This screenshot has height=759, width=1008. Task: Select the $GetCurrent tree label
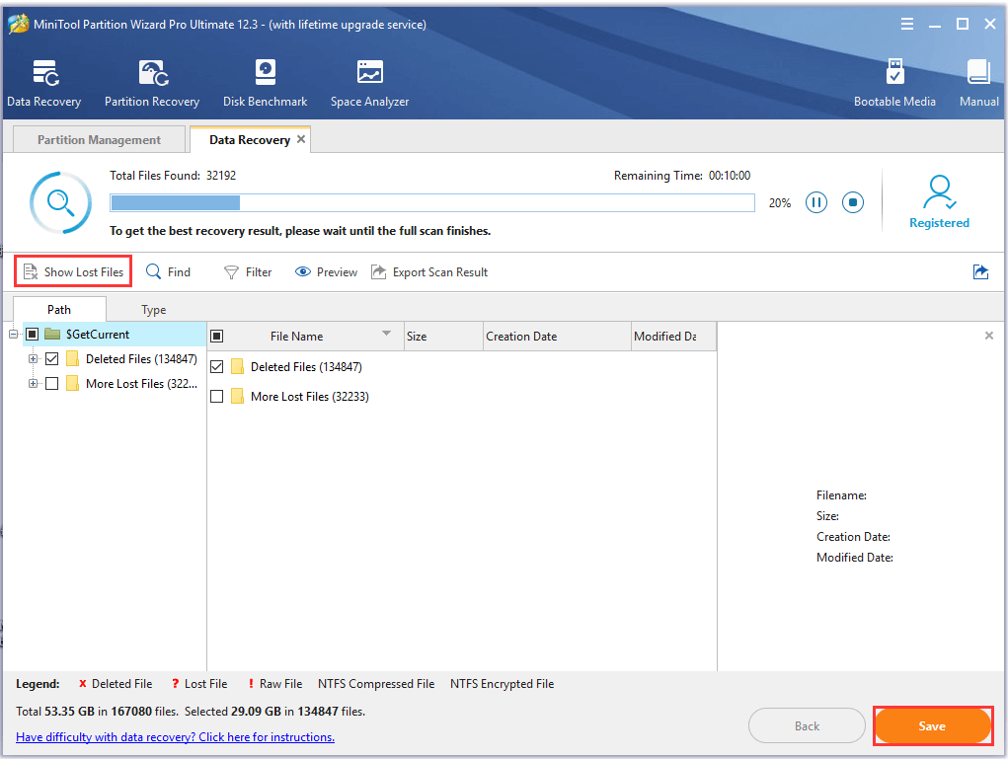98,334
